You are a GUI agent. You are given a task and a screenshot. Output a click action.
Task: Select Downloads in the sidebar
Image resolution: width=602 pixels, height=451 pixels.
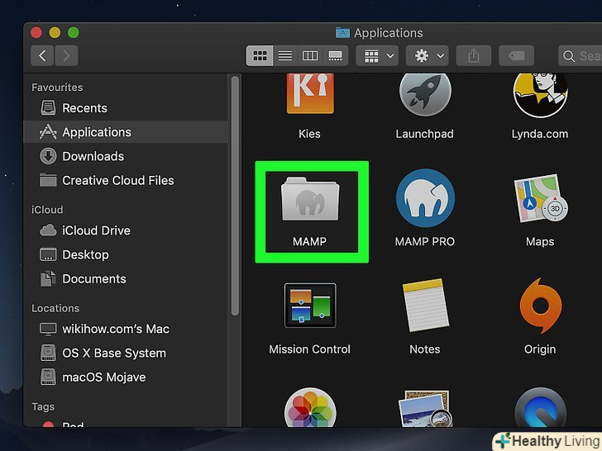tap(93, 156)
